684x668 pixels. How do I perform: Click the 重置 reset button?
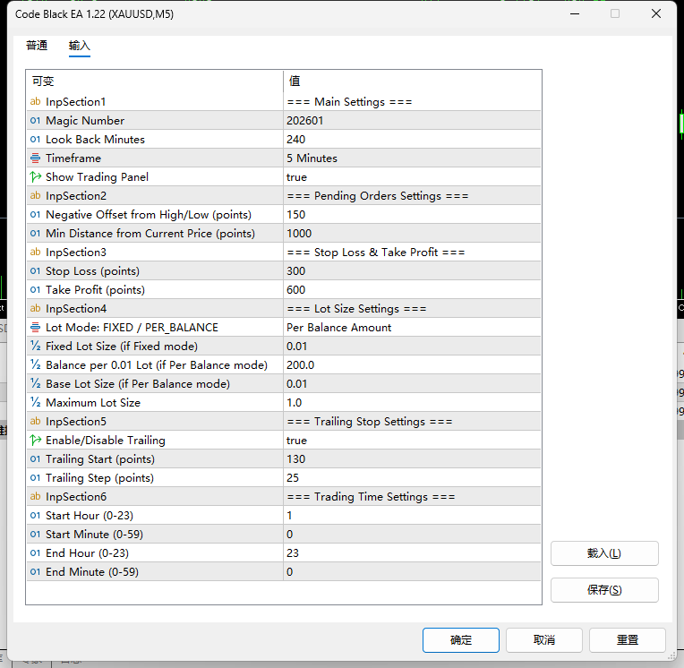[628, 640]
